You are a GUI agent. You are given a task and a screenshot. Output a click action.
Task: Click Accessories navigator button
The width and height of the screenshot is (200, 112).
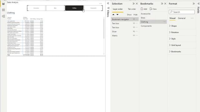[x=36, y=8]
